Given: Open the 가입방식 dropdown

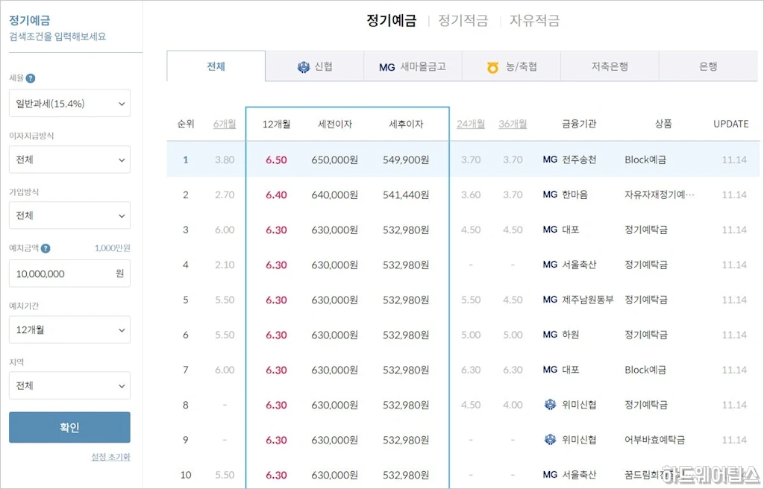Looking at the screenshot, I should [x=69, y=215].
